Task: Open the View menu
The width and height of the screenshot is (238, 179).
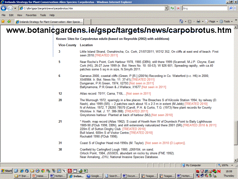Action: (x=20, y=15)
